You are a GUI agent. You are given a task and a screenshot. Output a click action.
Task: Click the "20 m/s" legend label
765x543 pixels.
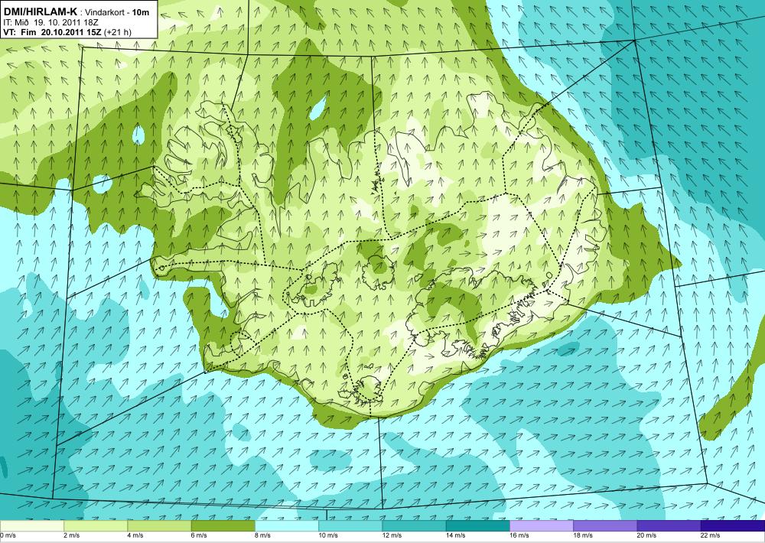[646, 535]
